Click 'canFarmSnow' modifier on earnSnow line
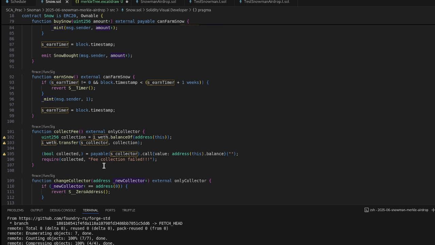The height and width of the screenshot is (245, 435). [117, 77]
